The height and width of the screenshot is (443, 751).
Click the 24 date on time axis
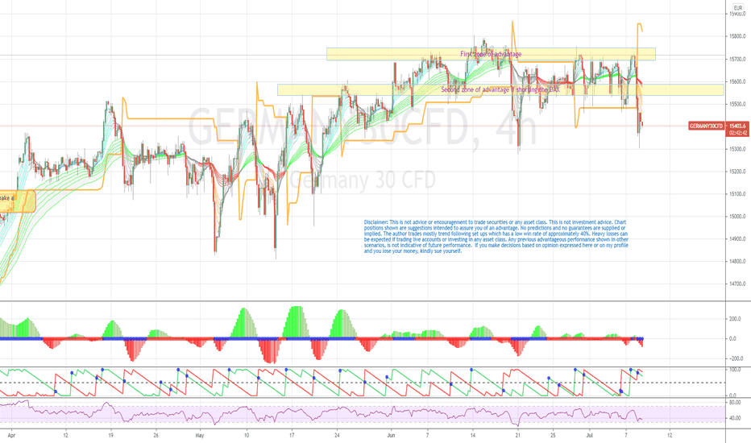click(337, 435)
